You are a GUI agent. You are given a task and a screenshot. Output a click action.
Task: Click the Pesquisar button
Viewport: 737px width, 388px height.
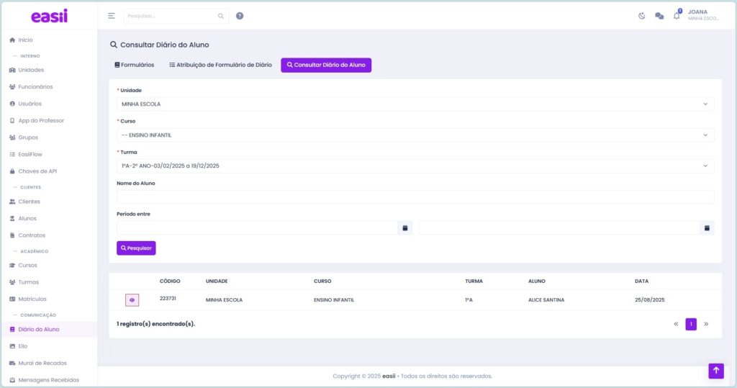point(136,248)
